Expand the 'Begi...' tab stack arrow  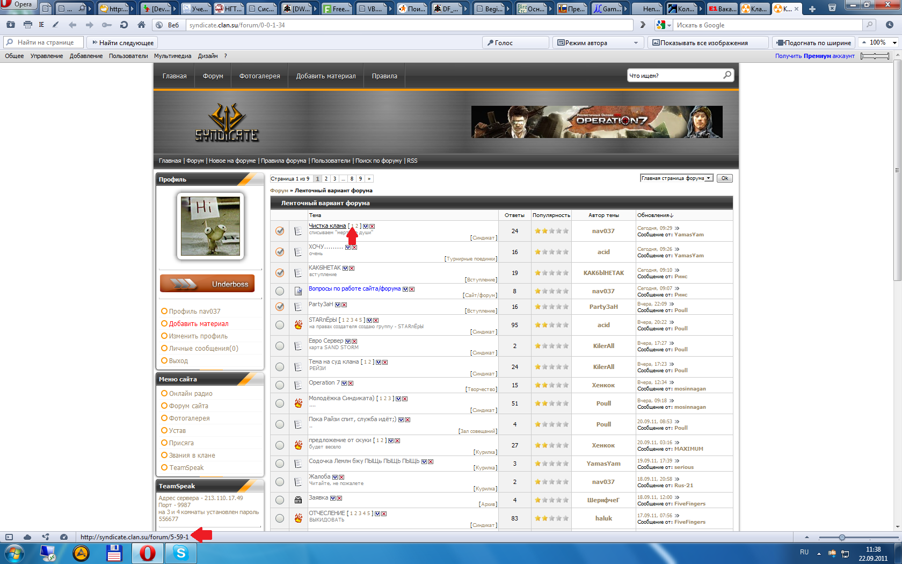[x=507, y=9]
